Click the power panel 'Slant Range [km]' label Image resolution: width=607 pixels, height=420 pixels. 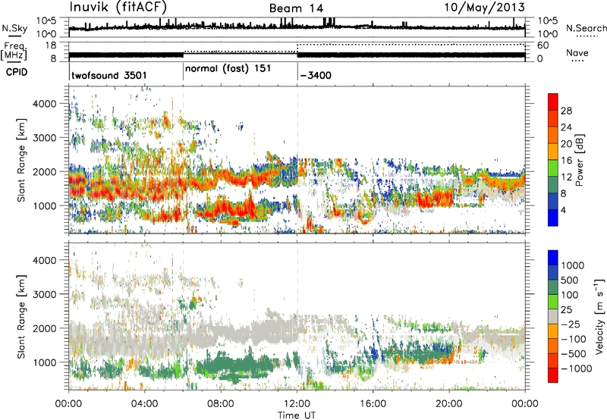21,160
